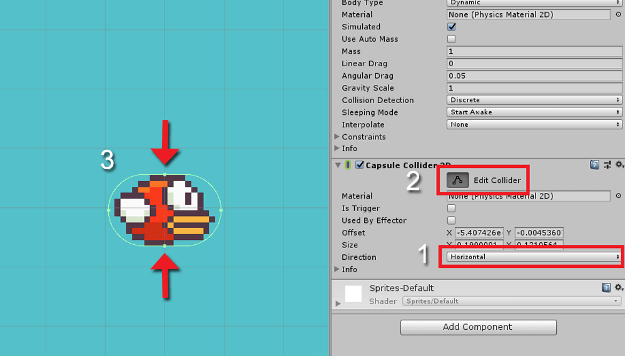Click the Interpolate label
The image size is (625, 356).
[x=363, y=124]
